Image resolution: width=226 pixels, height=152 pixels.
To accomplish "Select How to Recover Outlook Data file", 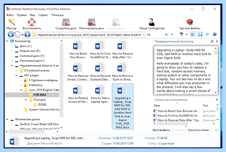I will coord(100,71).
